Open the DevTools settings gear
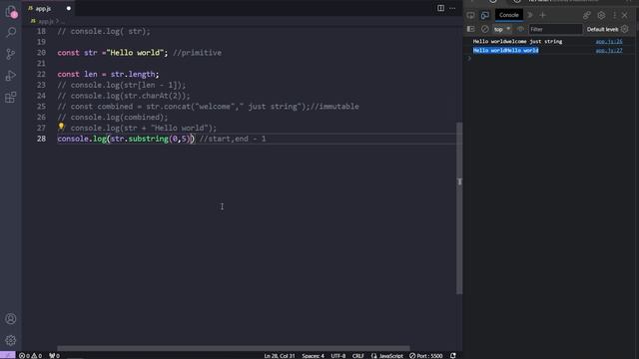 [x=601, y=15]
